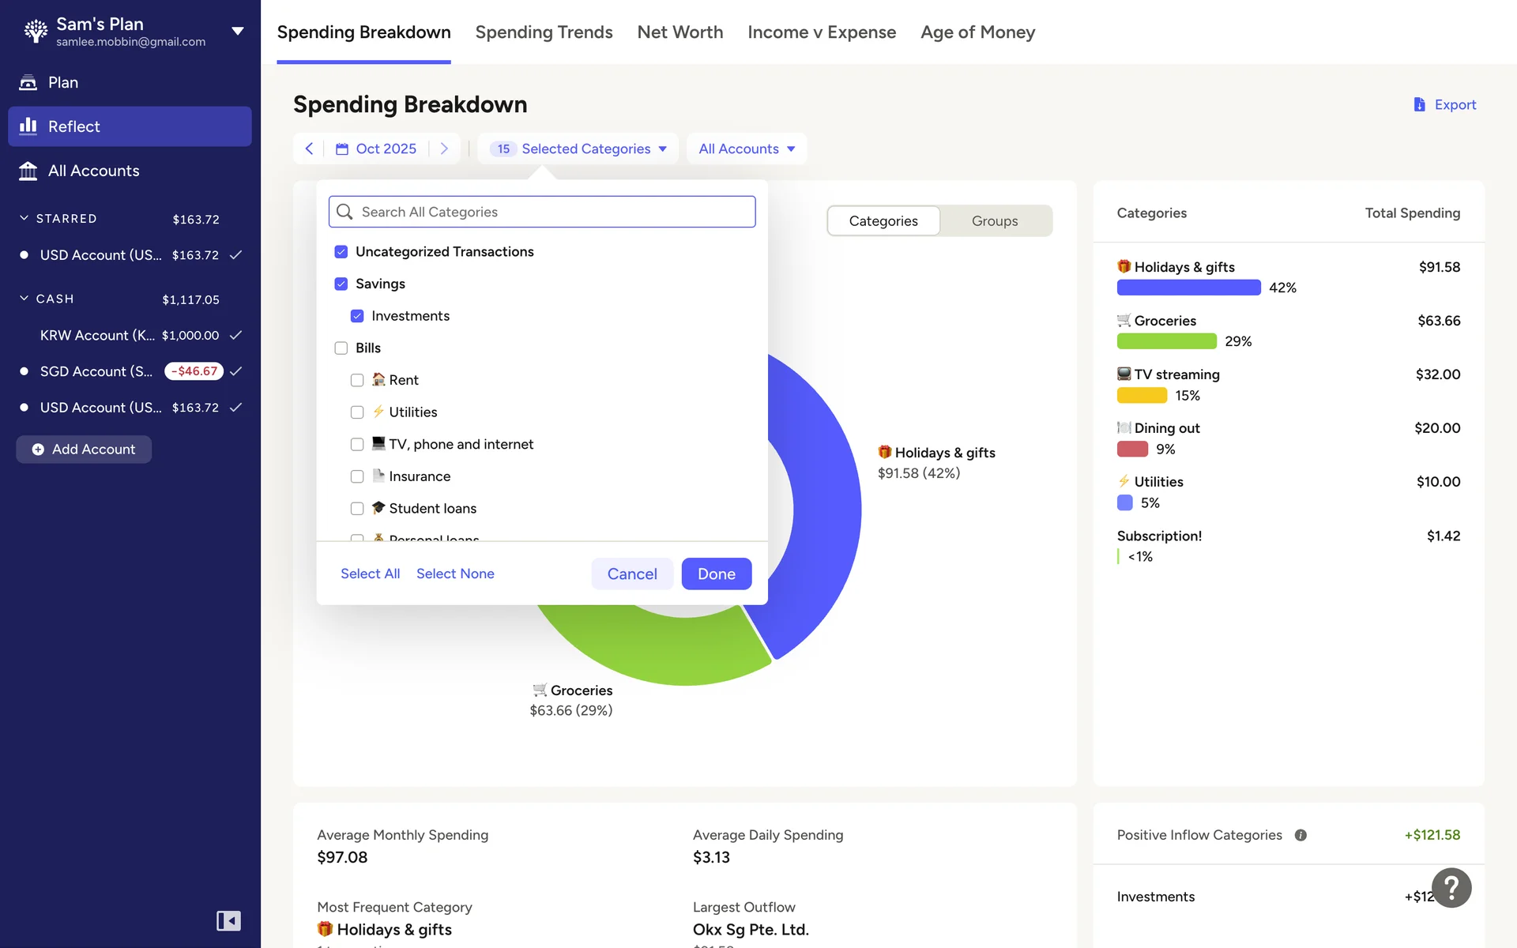The width and height of the screenshot is (1517, 948).
Task: Check the Bills category checkbox
Action: (x=341, y=348)
